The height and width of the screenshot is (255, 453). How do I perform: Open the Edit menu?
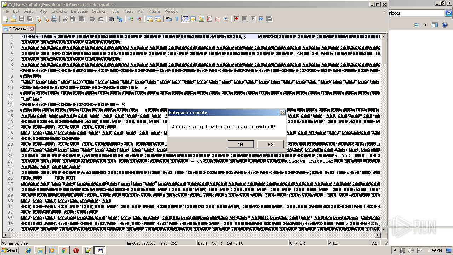[x=16, y=11]
